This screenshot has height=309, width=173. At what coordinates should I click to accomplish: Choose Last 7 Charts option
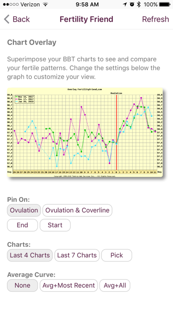click(x=77, y=255)
